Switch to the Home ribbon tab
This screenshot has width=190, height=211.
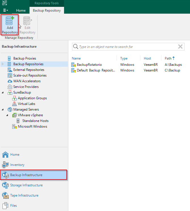click(x=21, y=10)
